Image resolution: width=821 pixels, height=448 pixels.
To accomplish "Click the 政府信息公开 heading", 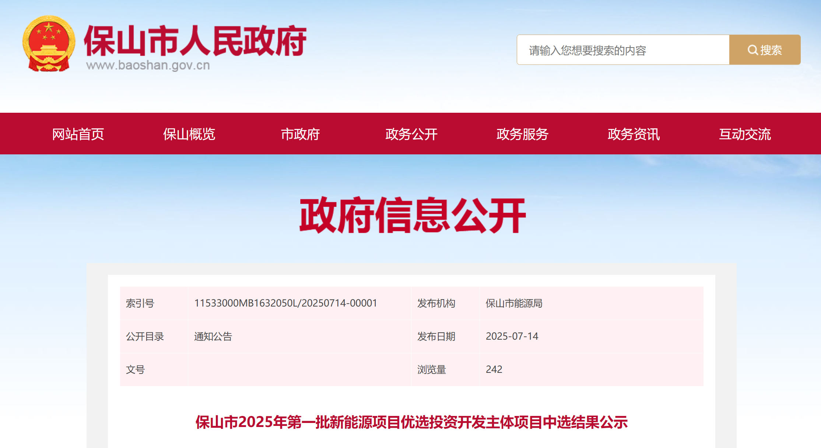I will click(413, 215).
